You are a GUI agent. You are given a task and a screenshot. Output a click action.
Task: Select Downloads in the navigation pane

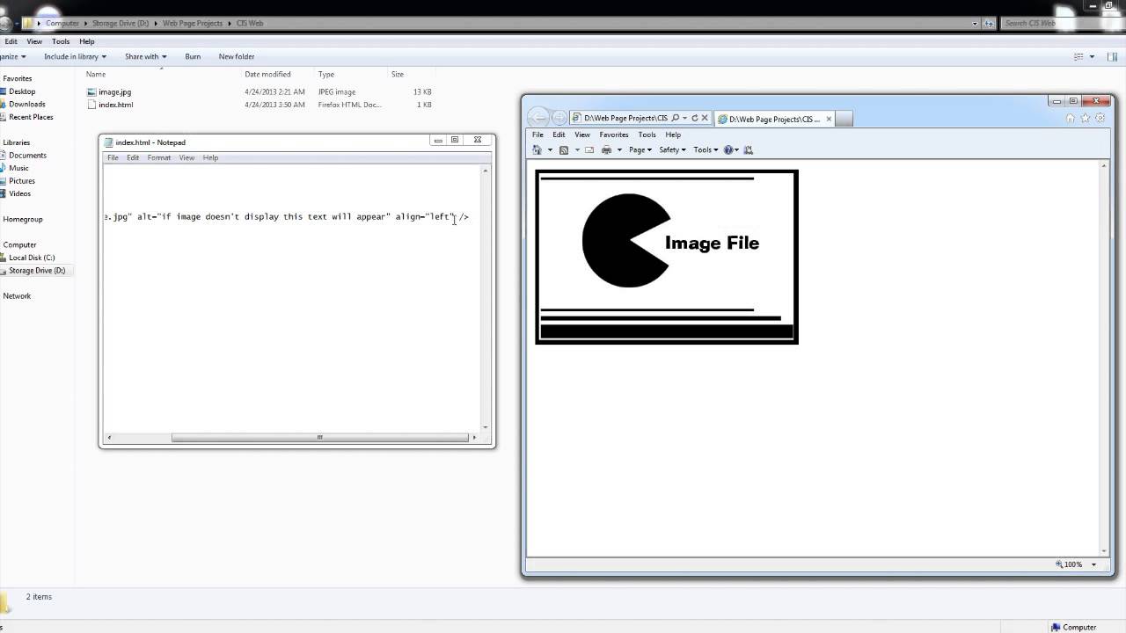point(26,104)
